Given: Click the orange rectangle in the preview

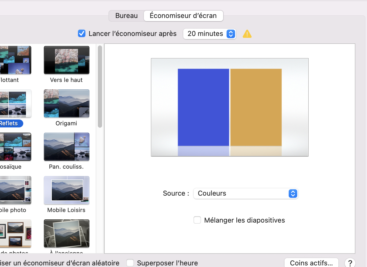Looking at the screenshot, I should point(256,107).
